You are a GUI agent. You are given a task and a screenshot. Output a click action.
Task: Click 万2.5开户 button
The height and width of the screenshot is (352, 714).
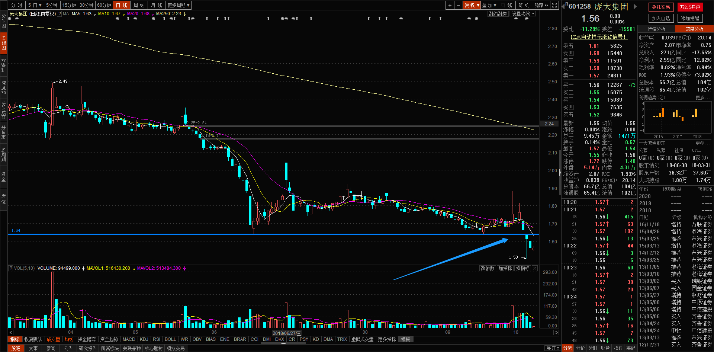pyautogui.click(x=690, y=7)
